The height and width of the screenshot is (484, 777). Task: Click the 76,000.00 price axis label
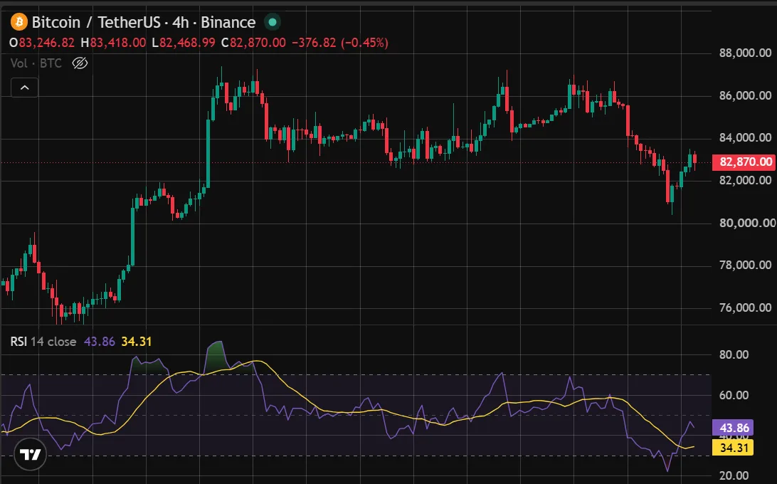coord(745,308)
